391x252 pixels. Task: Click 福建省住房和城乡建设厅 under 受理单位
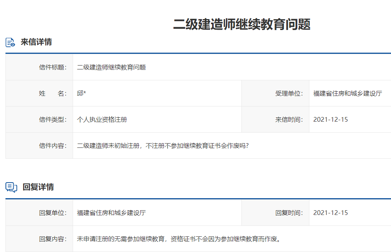[348, 93]
